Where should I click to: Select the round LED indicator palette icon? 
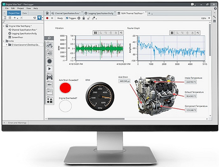click(x=49, y=61)
